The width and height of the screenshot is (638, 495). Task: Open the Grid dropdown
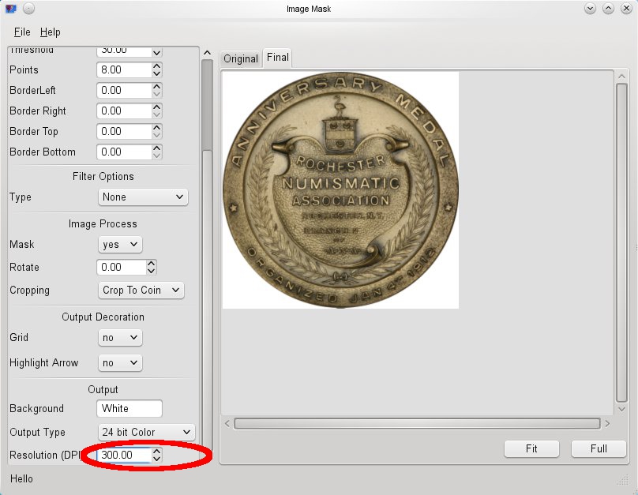click(x=120, y=338)
